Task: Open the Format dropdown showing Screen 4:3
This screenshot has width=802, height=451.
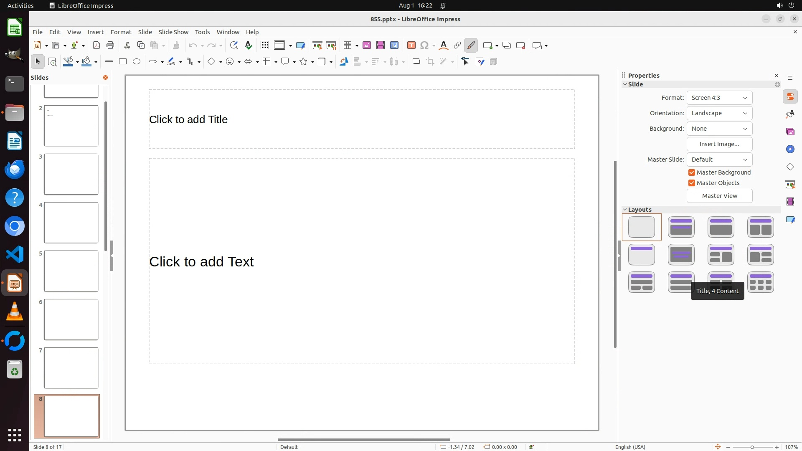Action: (719, 98)
